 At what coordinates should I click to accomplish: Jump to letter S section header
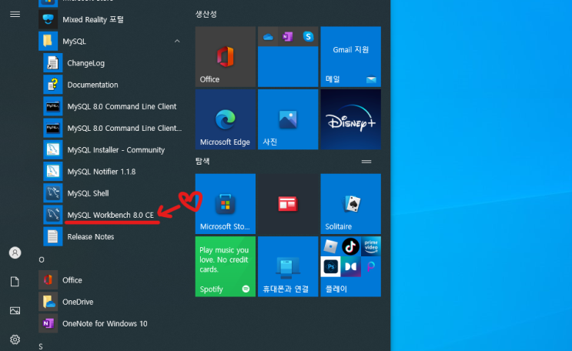click(41, 346)
